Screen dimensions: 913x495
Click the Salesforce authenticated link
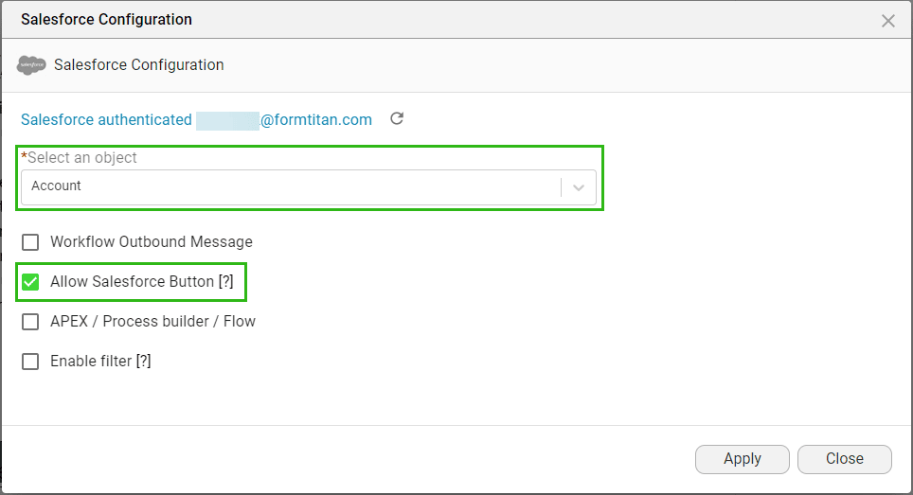106,120
